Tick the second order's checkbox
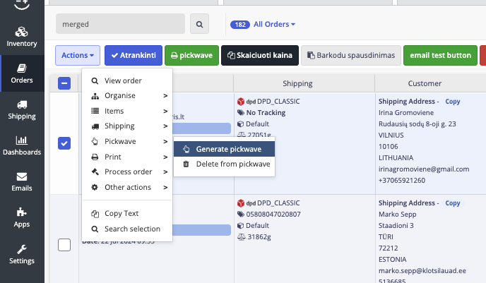The width and height of the screenshot is (486, 283). pyautogui.click(x=64, y=245)
